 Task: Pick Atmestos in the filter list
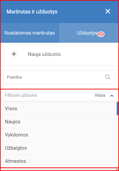click(59, 161)
